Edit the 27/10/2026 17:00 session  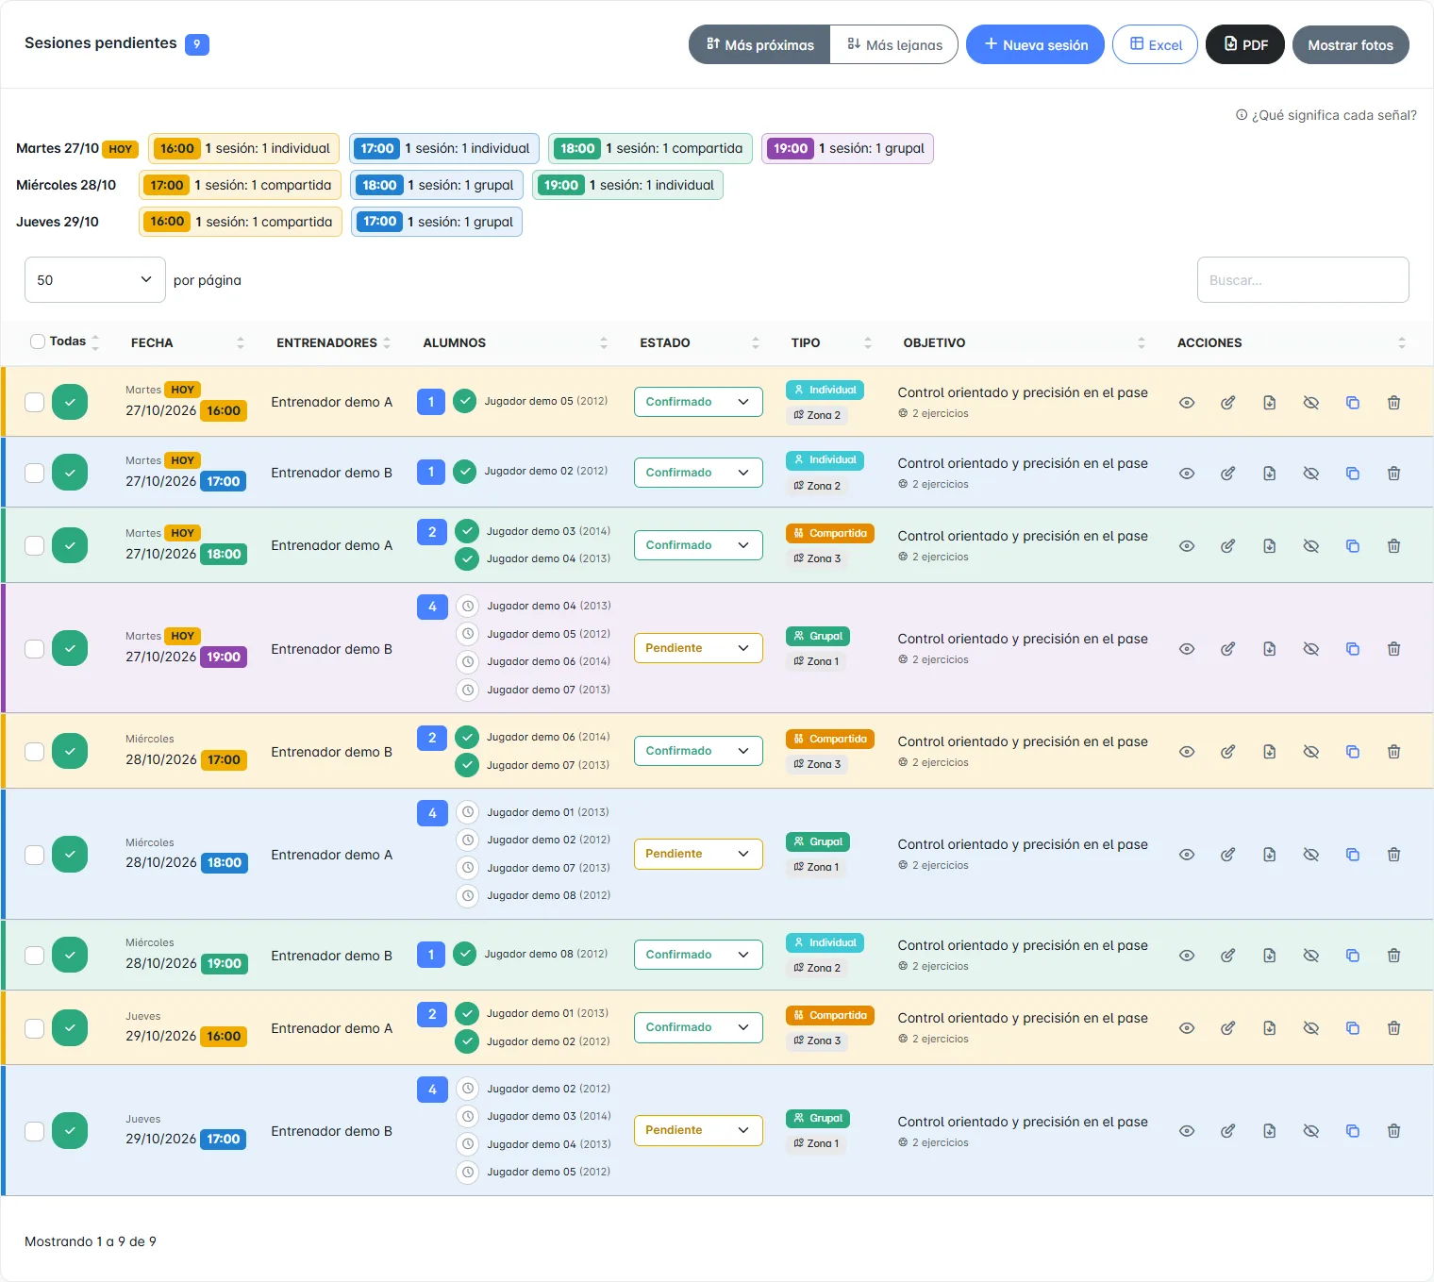(x=1227, y=474)
